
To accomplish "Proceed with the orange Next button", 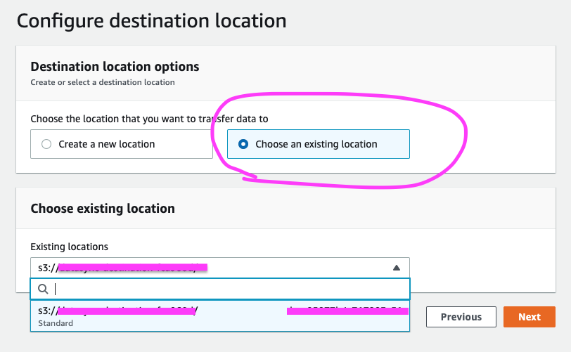I will pos(530,317).
